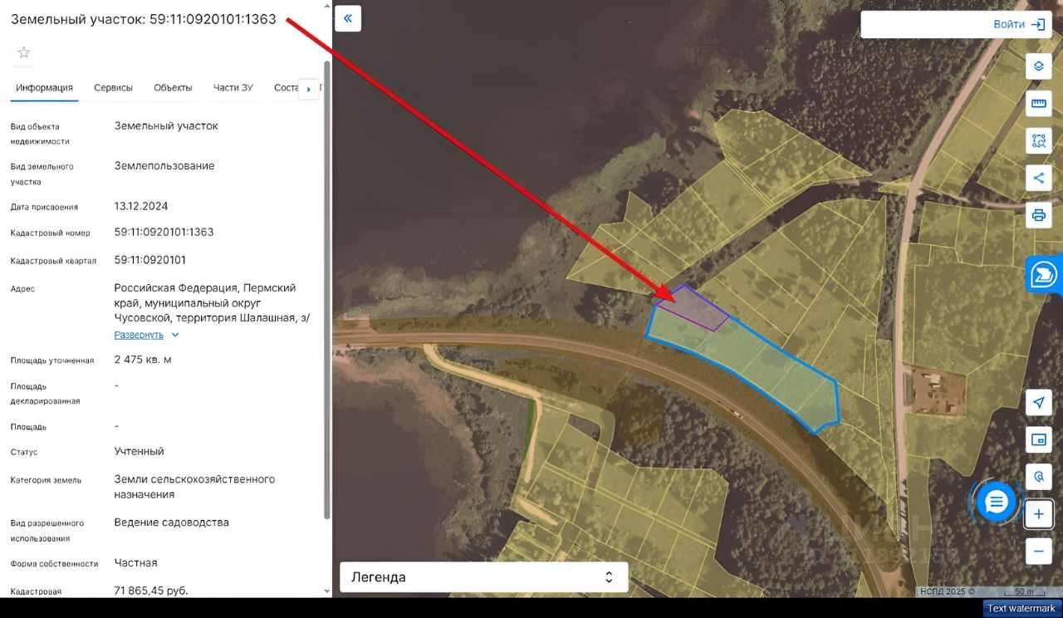Screen dimensions: 1063x618
Task: Toggle the overview mini-map button
Action: pyautogui.click(x=1038, y=439)
